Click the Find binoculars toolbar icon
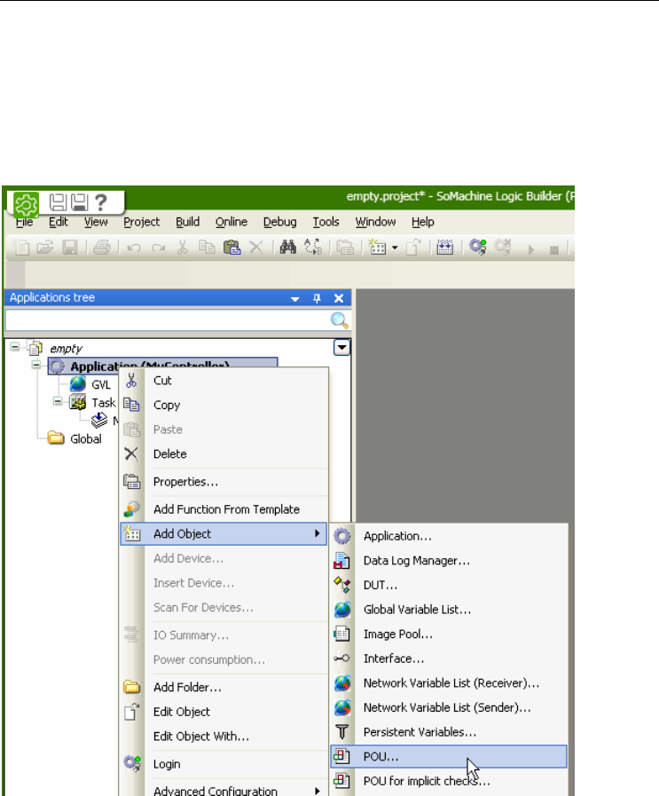Viewport: 659px width, 796px height. pyautogui.click(x=288, y=248)
